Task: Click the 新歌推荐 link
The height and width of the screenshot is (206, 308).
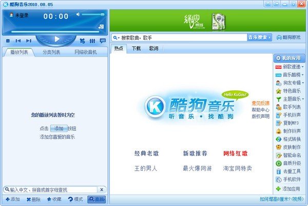Action: [195, 153]
